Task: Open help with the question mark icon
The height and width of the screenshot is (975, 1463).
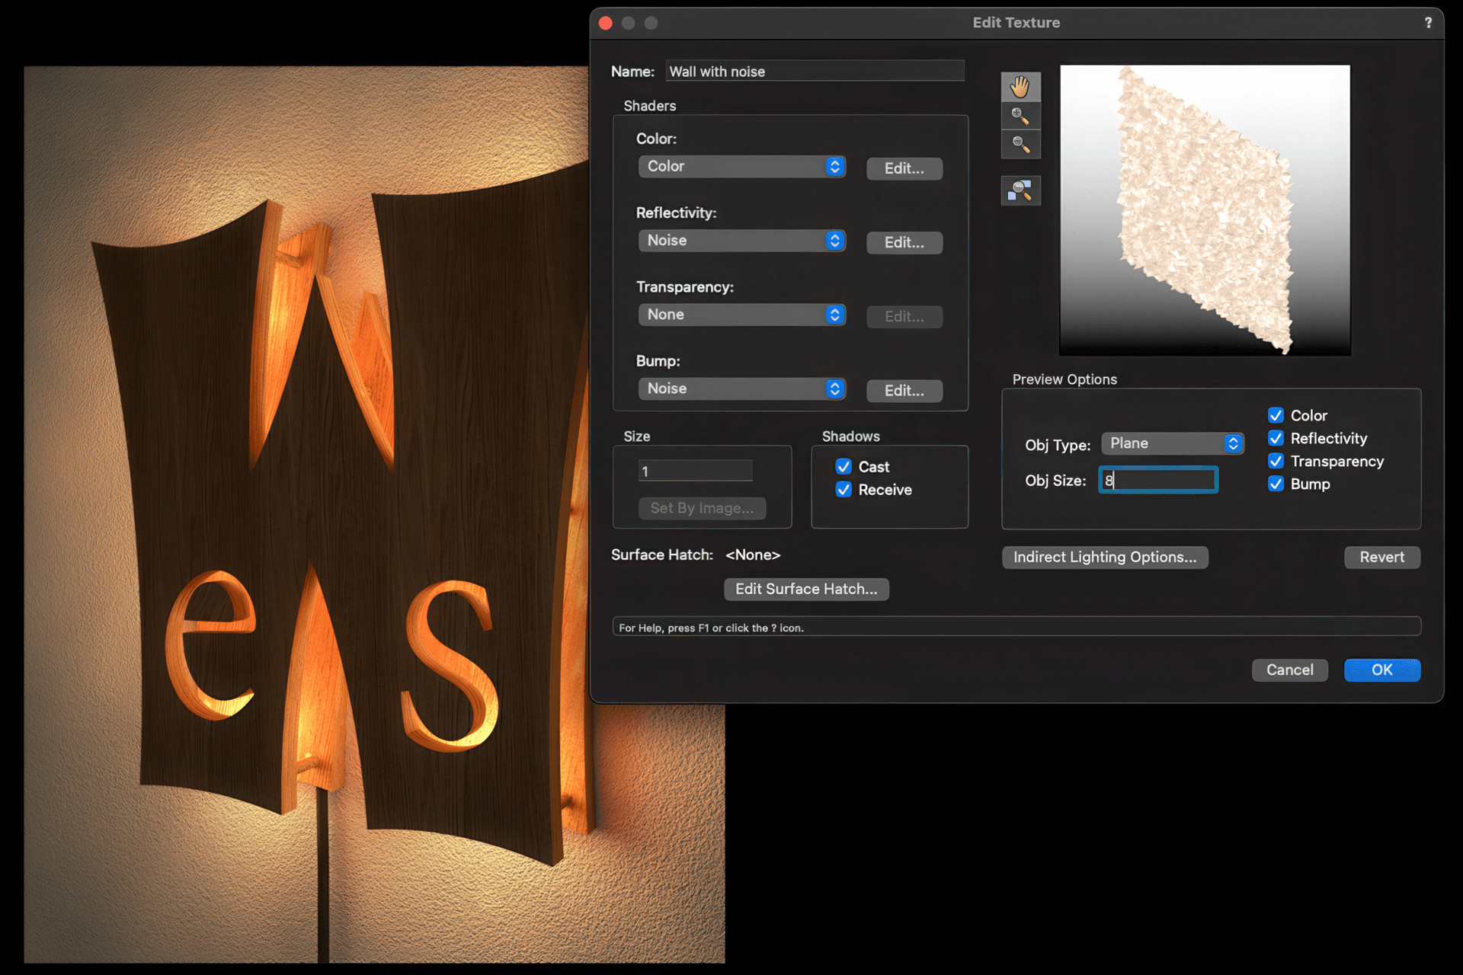Action: (x=1429, y=23)
